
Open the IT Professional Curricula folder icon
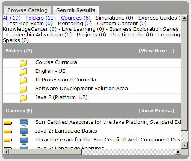[24, 80]
